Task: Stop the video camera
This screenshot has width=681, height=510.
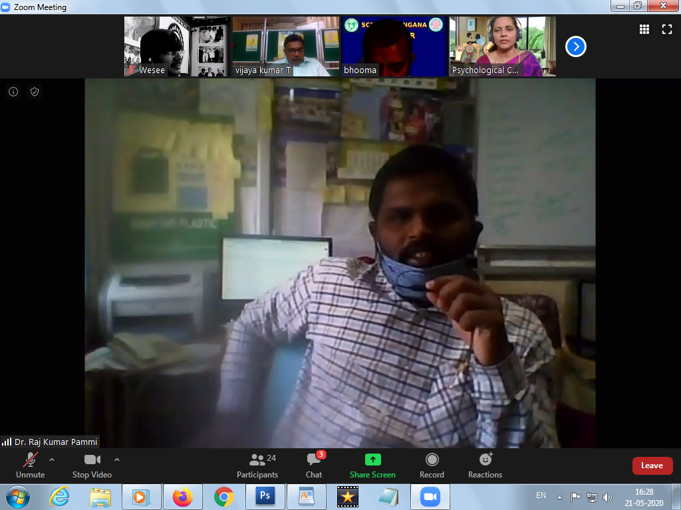Action: 92,465
